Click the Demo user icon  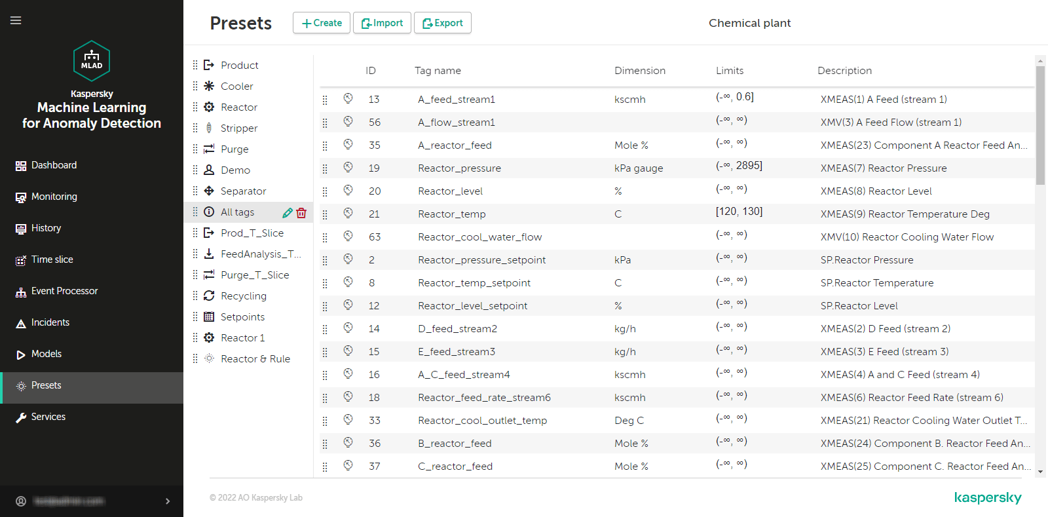pyautogui.click(x=209, y=170)
